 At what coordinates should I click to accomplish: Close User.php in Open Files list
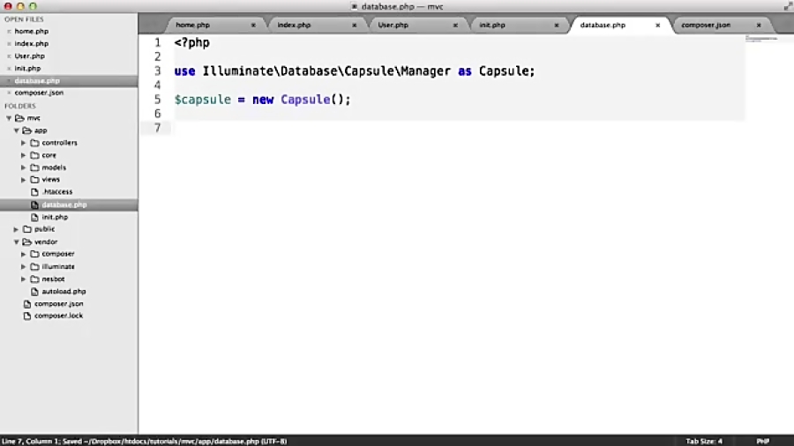9,56
